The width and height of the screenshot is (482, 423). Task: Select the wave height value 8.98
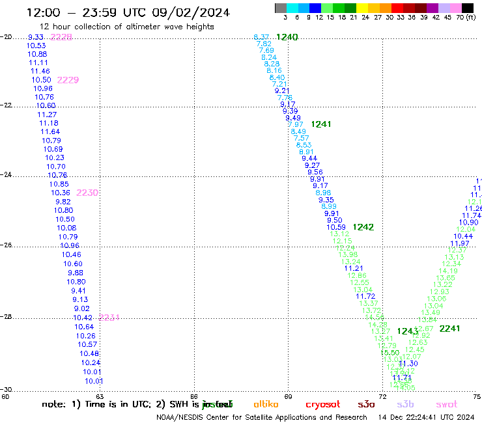tap(323, 193)
